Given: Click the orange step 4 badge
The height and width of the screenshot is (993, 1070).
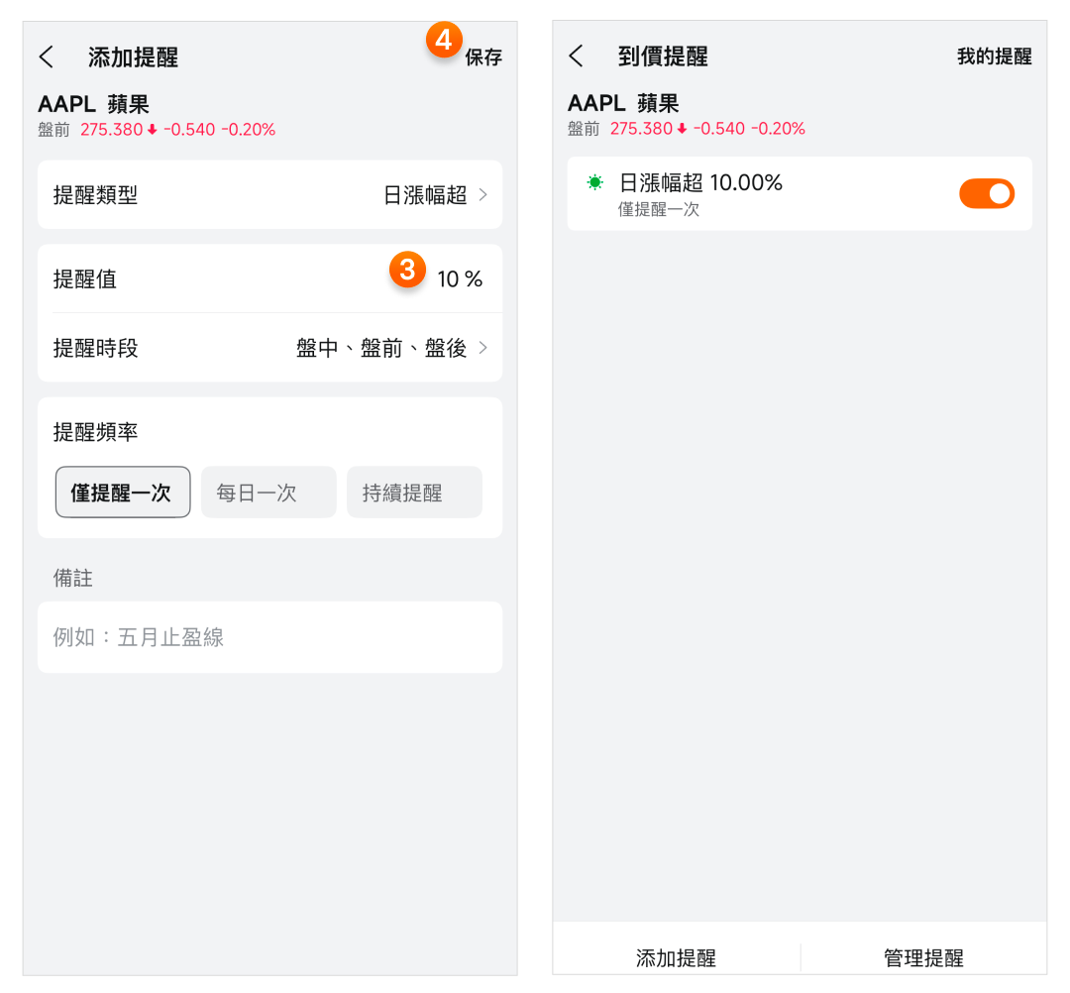Looking at the screenshot, I should point(444,41).
